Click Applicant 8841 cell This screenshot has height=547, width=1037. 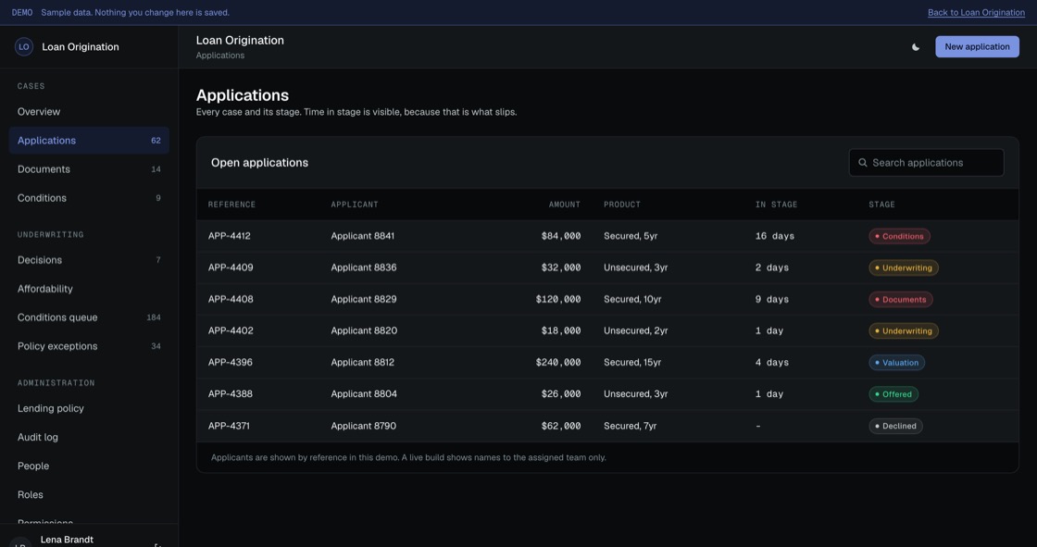click(362, 236)
